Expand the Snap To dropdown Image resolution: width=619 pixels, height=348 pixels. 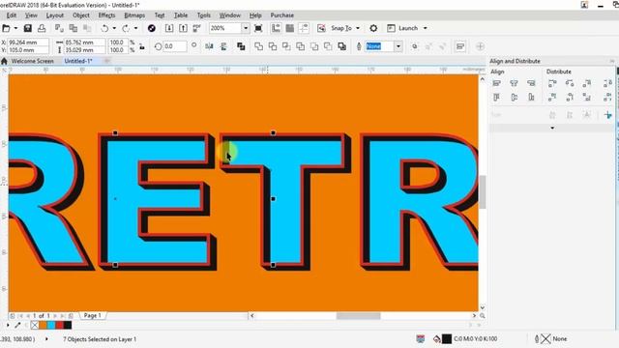(358, 28)
